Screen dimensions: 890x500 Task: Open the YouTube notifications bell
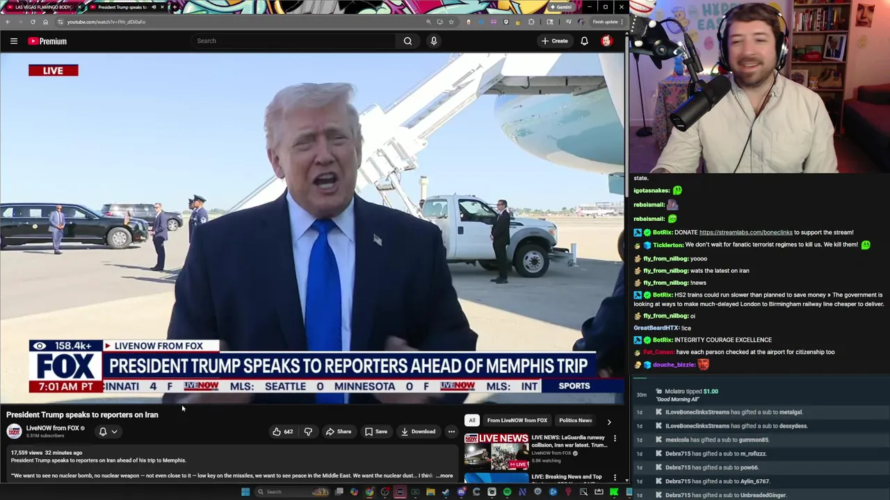584,41
